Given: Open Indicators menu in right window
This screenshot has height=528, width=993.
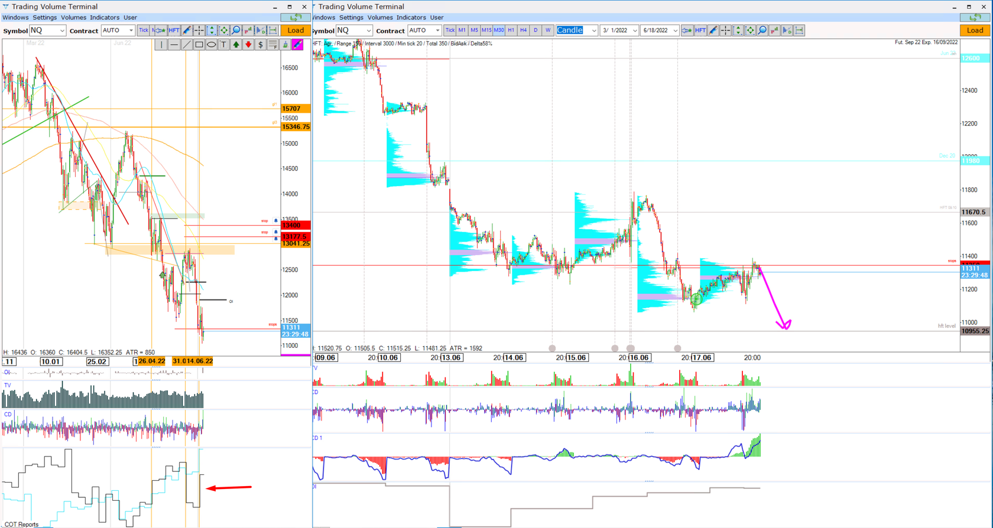Looking at the screenshot, I should (411, 18).
